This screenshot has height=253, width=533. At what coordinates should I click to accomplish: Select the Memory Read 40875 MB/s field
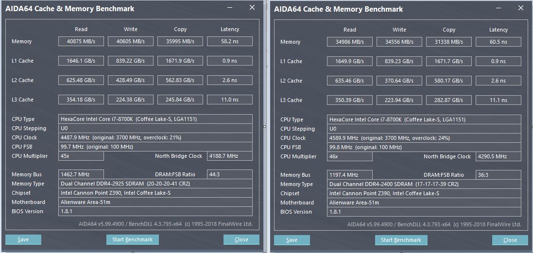coord(81,41)
